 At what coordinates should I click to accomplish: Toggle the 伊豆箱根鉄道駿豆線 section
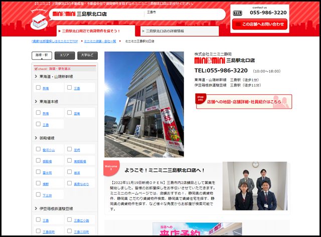[x=54, y=208]
